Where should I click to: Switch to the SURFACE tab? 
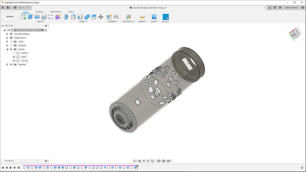point(39,12)
